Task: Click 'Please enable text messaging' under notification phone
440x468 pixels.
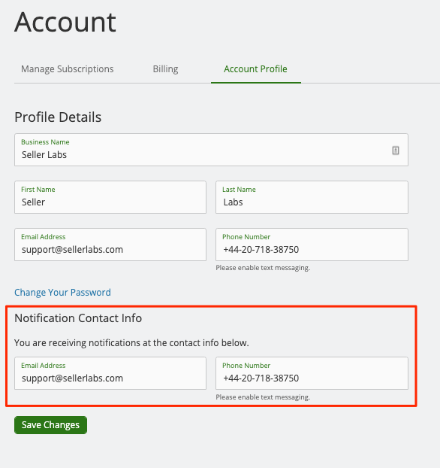Action: (263, 397)
